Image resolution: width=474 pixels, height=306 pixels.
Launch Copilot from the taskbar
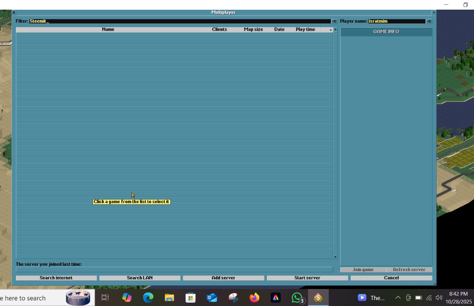coord(127,298)
